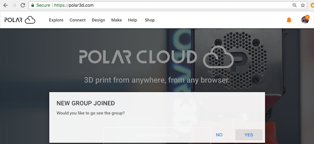Click the browser back arrow
The image size is (314, 144).
point(5,5)
